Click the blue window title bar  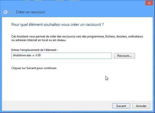click(76, 3)
